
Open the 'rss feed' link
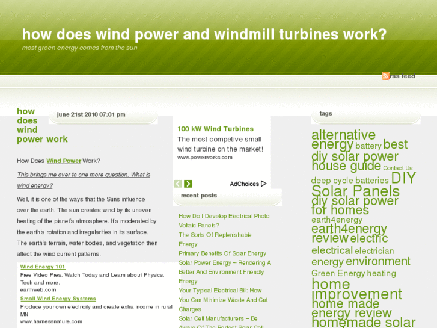click(x=403, y=76)
